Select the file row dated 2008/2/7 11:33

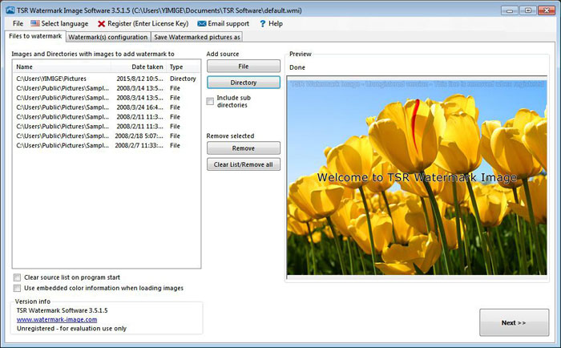107,145
